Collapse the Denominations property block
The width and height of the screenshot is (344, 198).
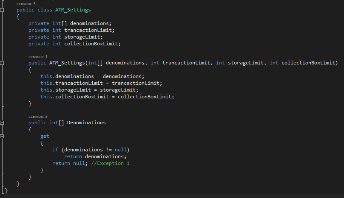click(x=2, y=123)
